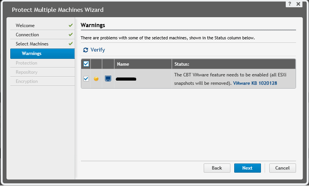Click the Welcome step green checkmark
The image size is (309, 186).
point(71,26)
